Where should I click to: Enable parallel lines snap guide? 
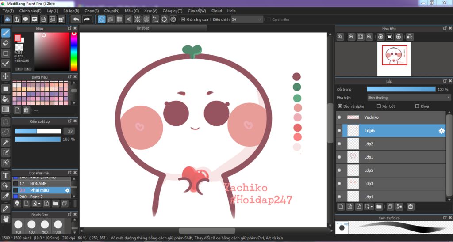[111, 19]
